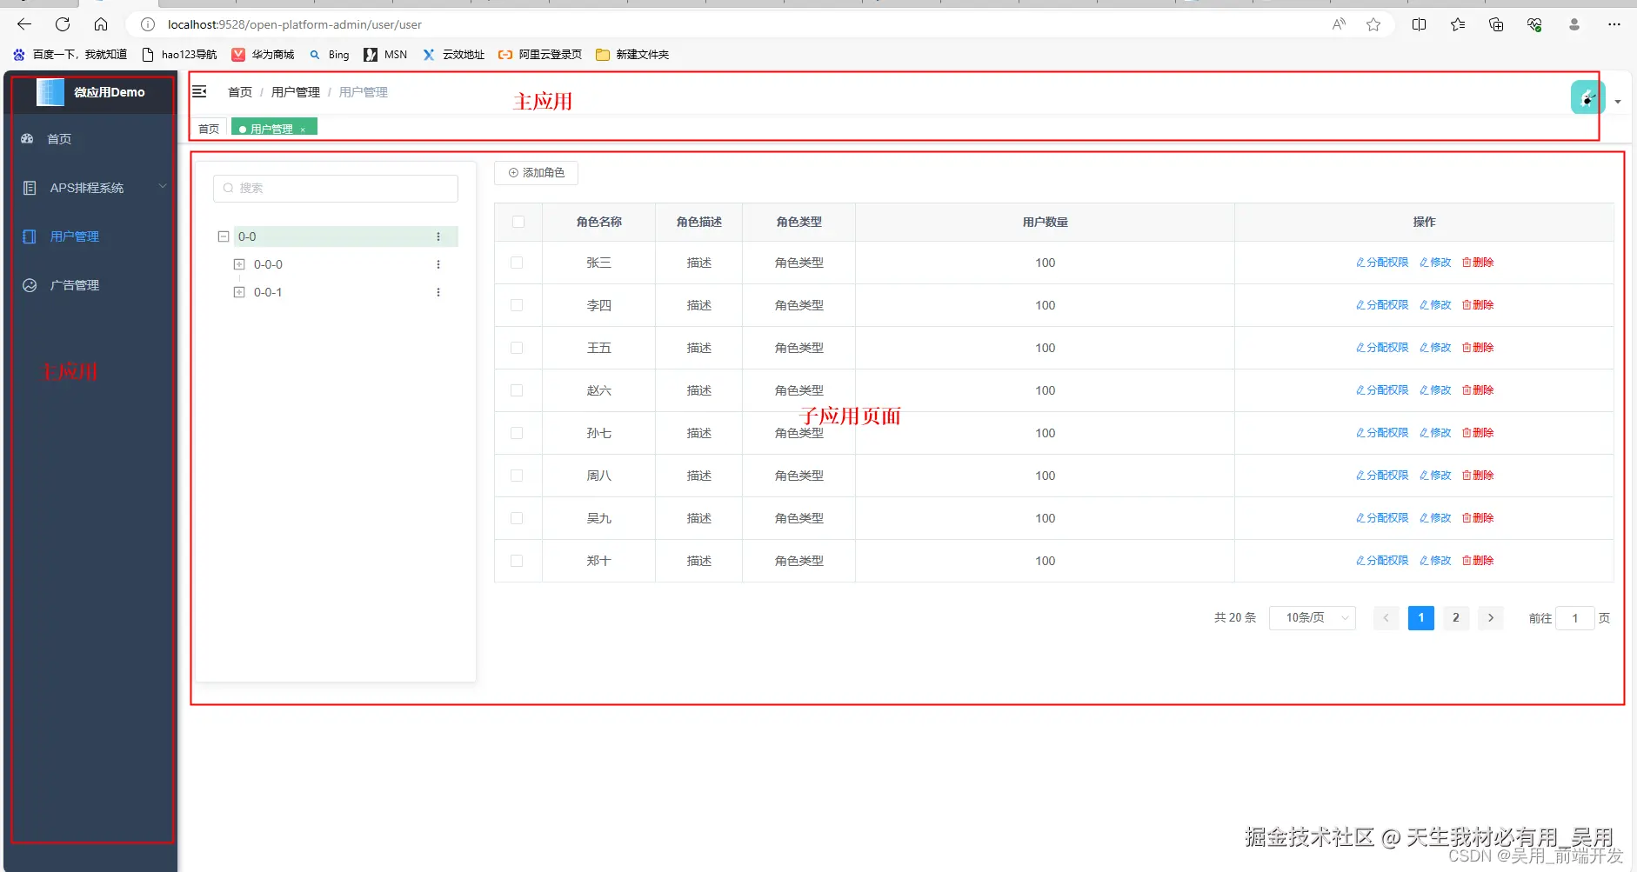Click 删除 for 张三
The height and width of the screenshot is (872, 1637).
pos(1478,263)
